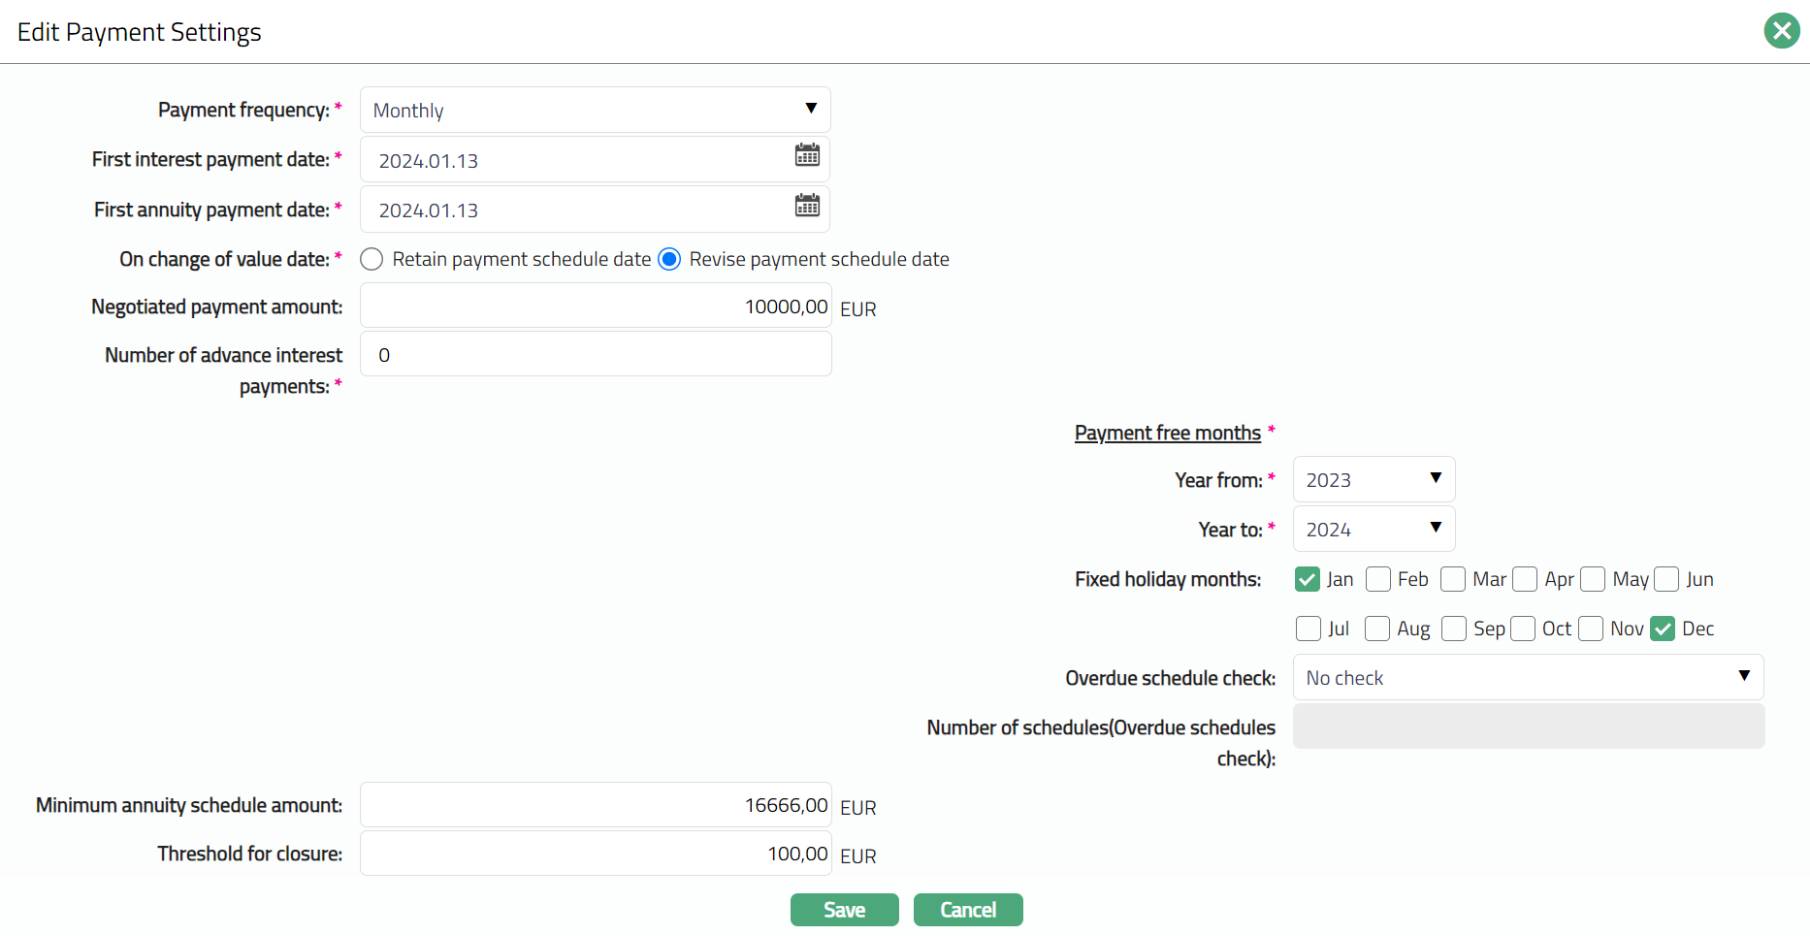
Task: Edit the Minimum annuity schedule amount field
Action: click(595, 805)
